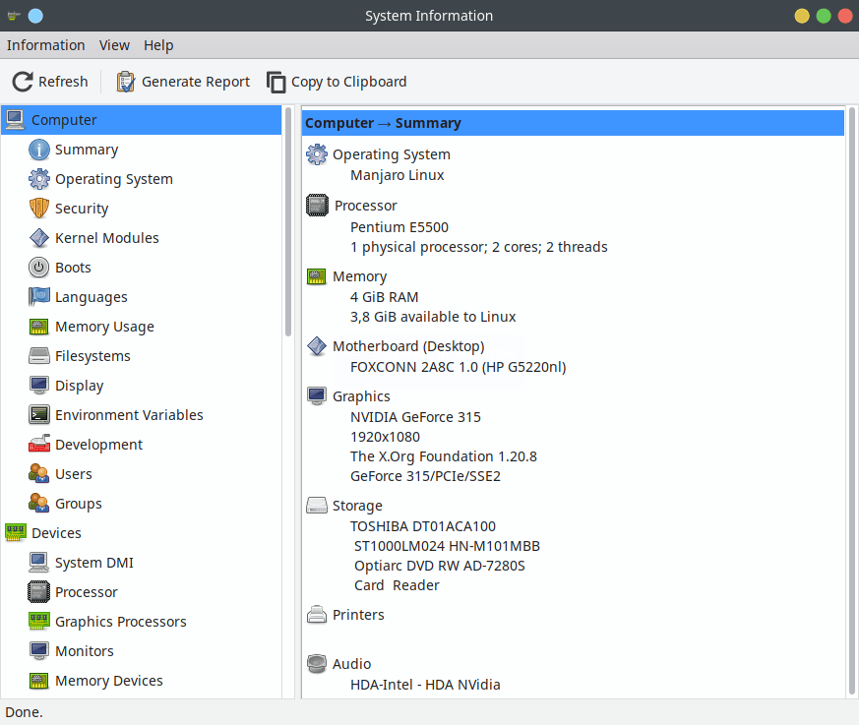Image resolution: width=859 pixels, height=725 pixels.
Task: Open the Help menu
Action: (x=158, y=45)
